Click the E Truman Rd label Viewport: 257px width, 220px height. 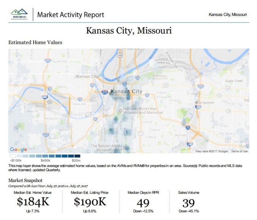[164, 97]
